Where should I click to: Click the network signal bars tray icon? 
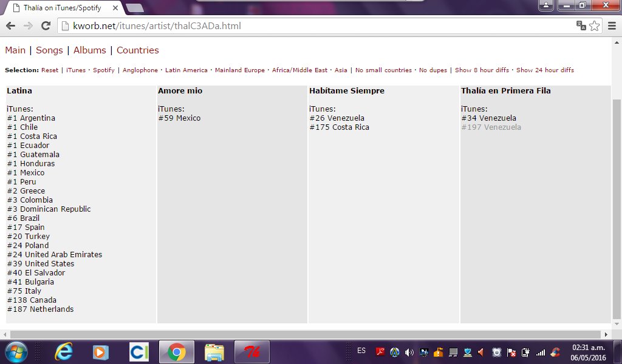click(540, 352)
